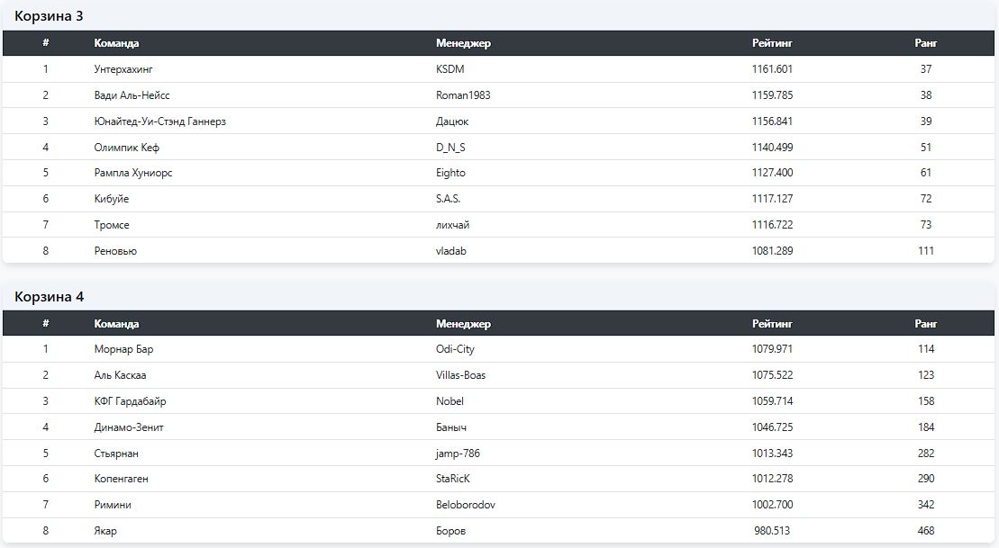Screen dimensions: 999x548
Task: Select manager StaRicK
Action: tap(453, 479)
